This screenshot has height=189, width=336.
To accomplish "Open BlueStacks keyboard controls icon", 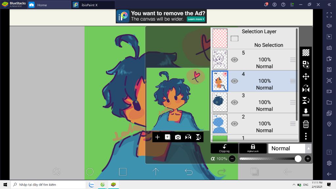I will click(329, 48).
